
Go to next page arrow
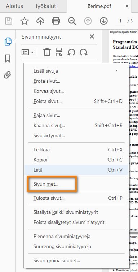104,21
